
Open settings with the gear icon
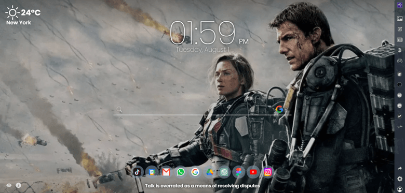pyautogui.click(x=400, y=179)
